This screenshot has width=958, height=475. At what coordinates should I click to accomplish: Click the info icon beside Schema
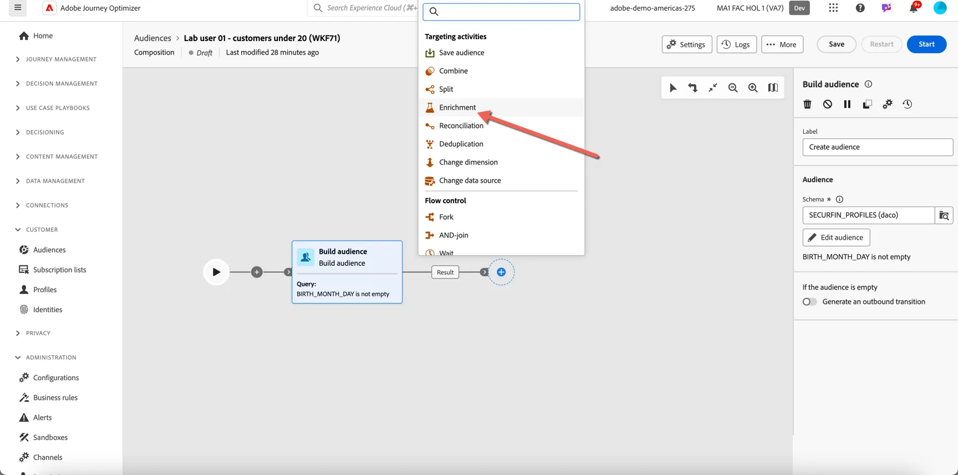pos(839,199)
